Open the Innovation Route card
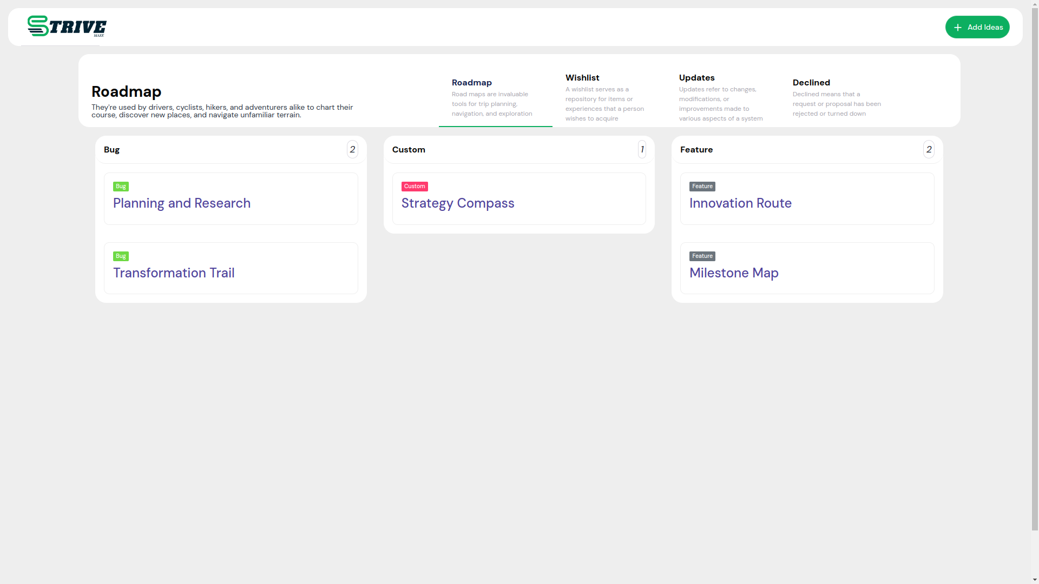Viewport: 1039px width, 584px height. tap(740, 203)
